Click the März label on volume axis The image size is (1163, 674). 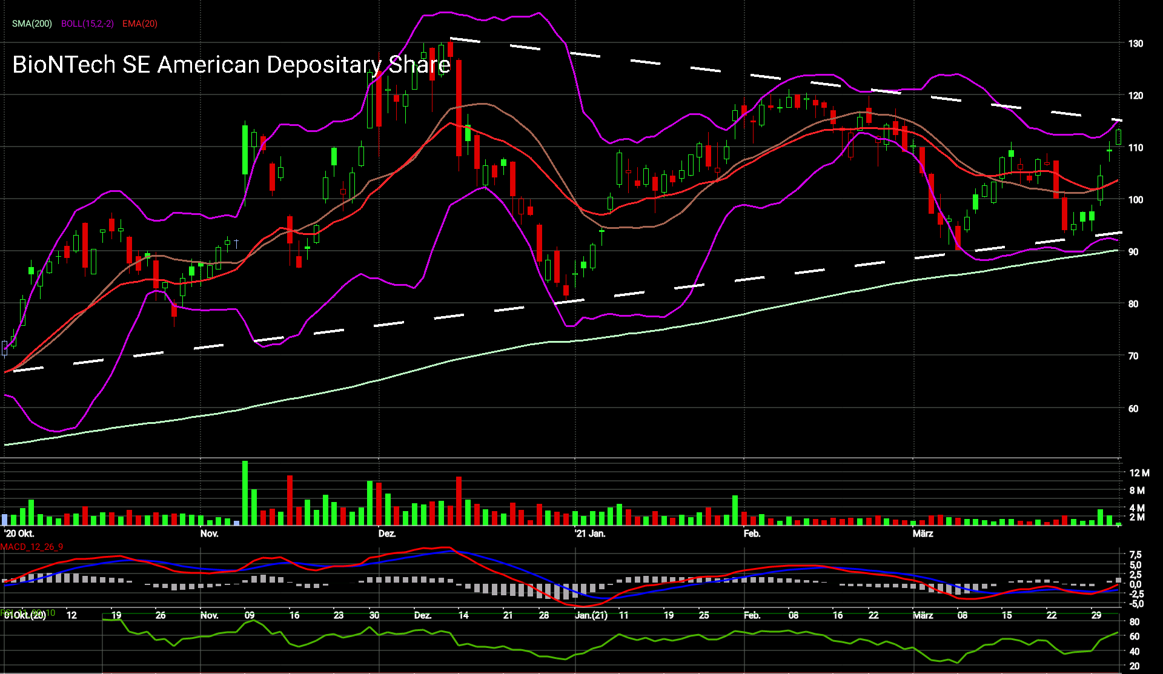pos(923,534)
